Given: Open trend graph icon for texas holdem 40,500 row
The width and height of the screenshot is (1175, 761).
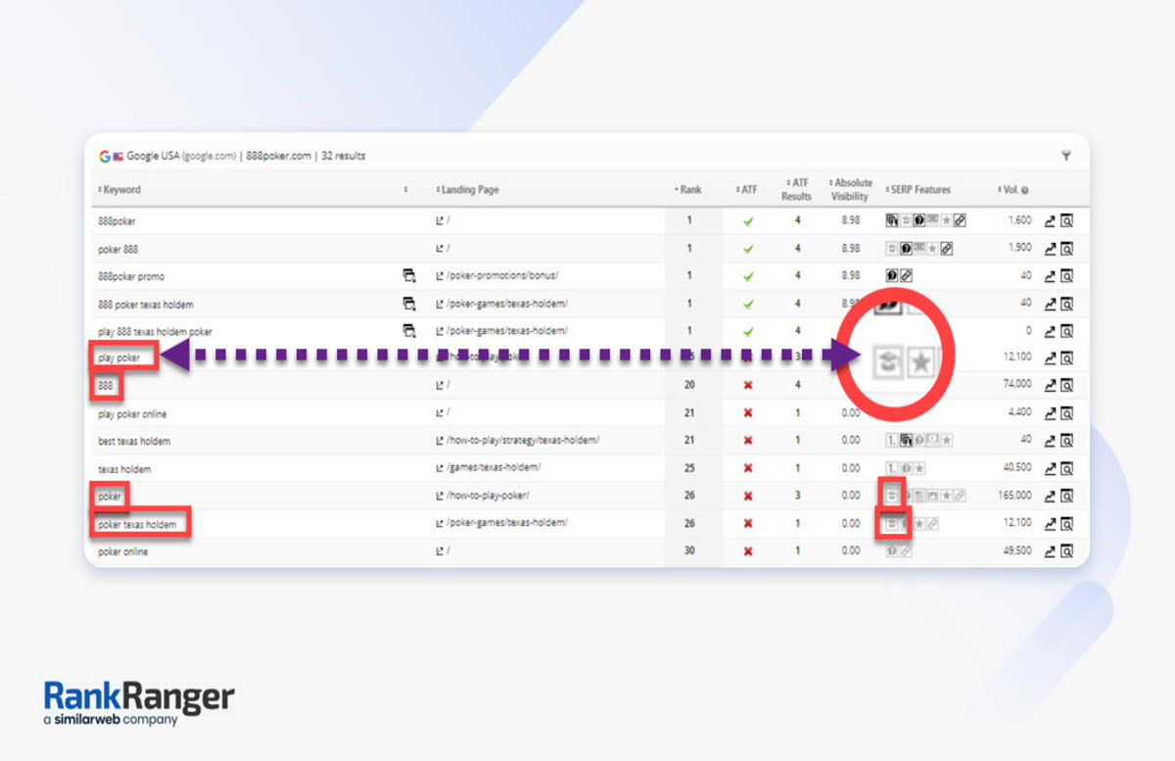Looking at the screenshot, I should 1050,468.
